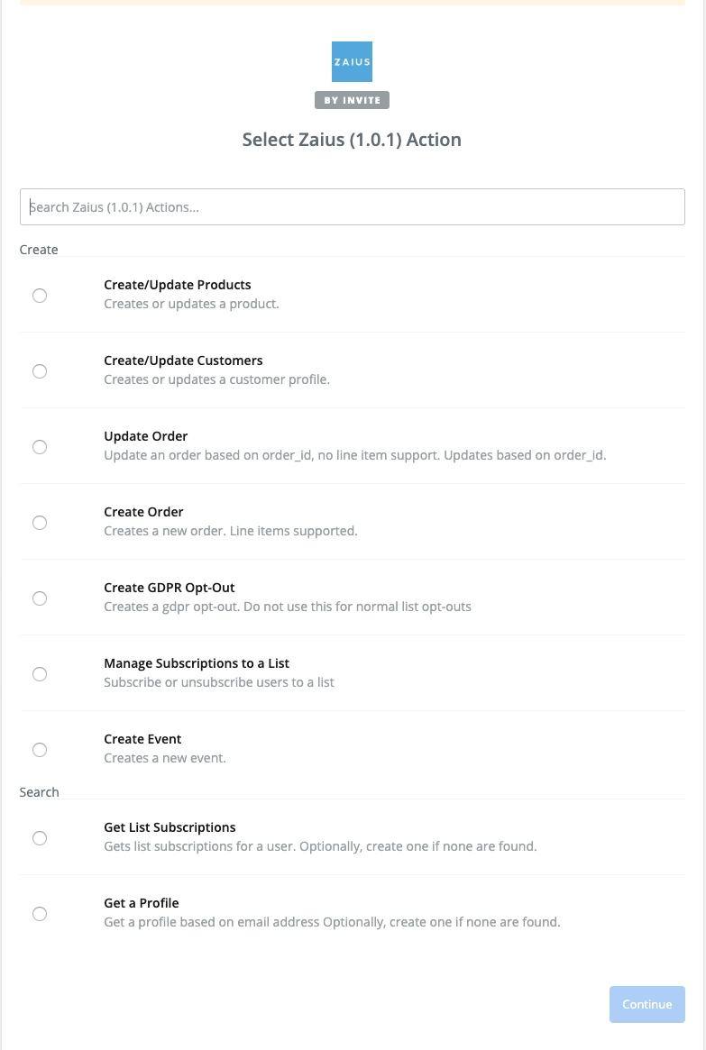The image size is (706, 1050).
Task: Click the Zaius logo icon
Action: (352, 61)
